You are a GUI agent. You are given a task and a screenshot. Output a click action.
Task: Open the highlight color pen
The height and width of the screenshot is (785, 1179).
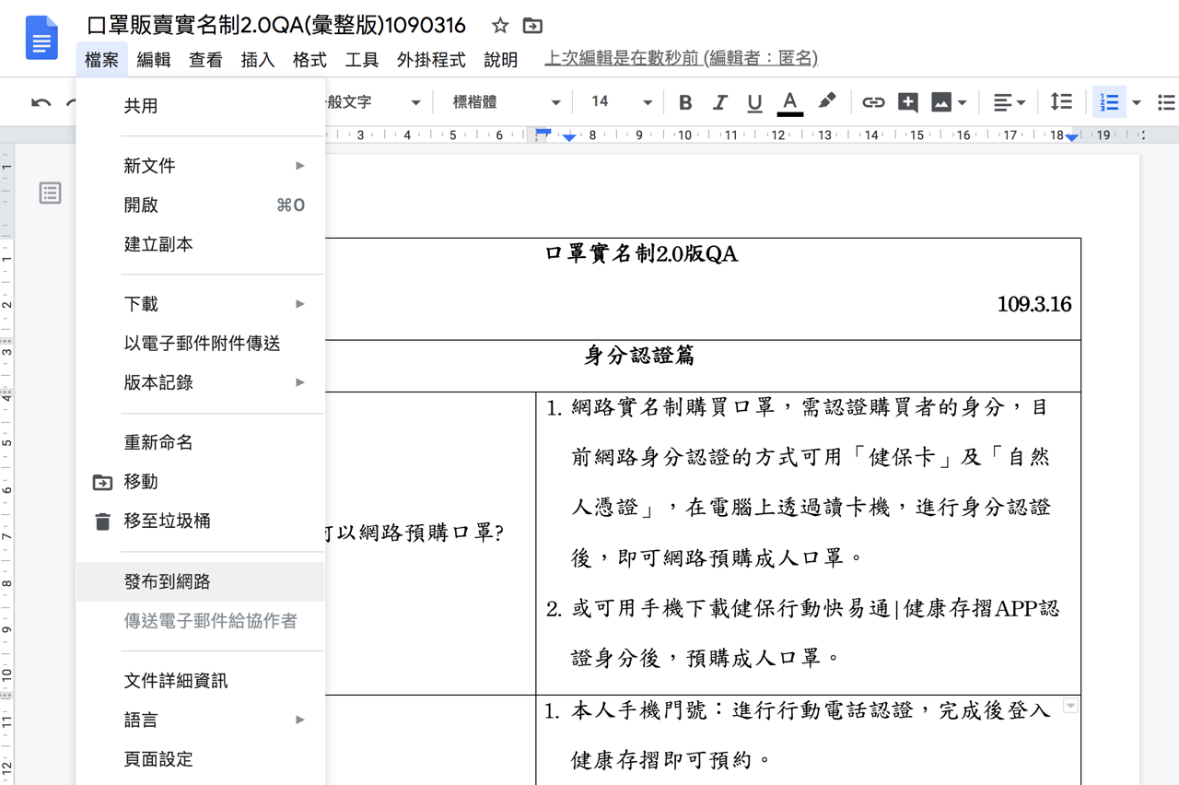click(826, 101)
